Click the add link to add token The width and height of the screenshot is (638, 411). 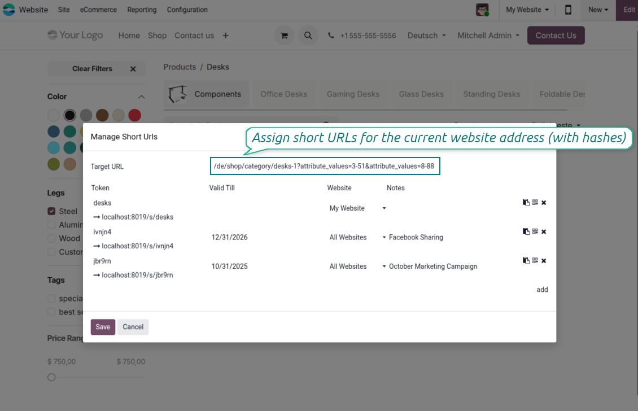click(542, 290)
